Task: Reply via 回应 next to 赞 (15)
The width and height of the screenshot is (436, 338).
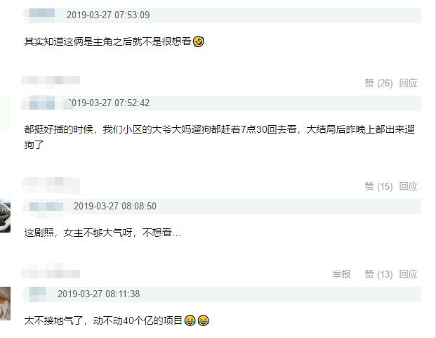Action: [x=408, y=186]
